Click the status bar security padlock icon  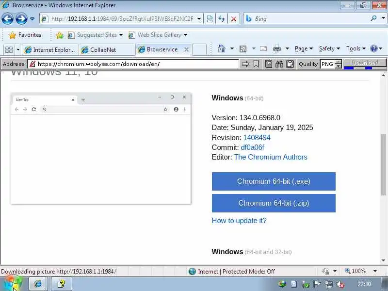(x=325, y=272)
